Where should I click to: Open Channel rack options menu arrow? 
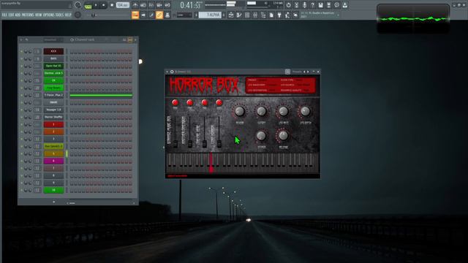tap(21, 39)
